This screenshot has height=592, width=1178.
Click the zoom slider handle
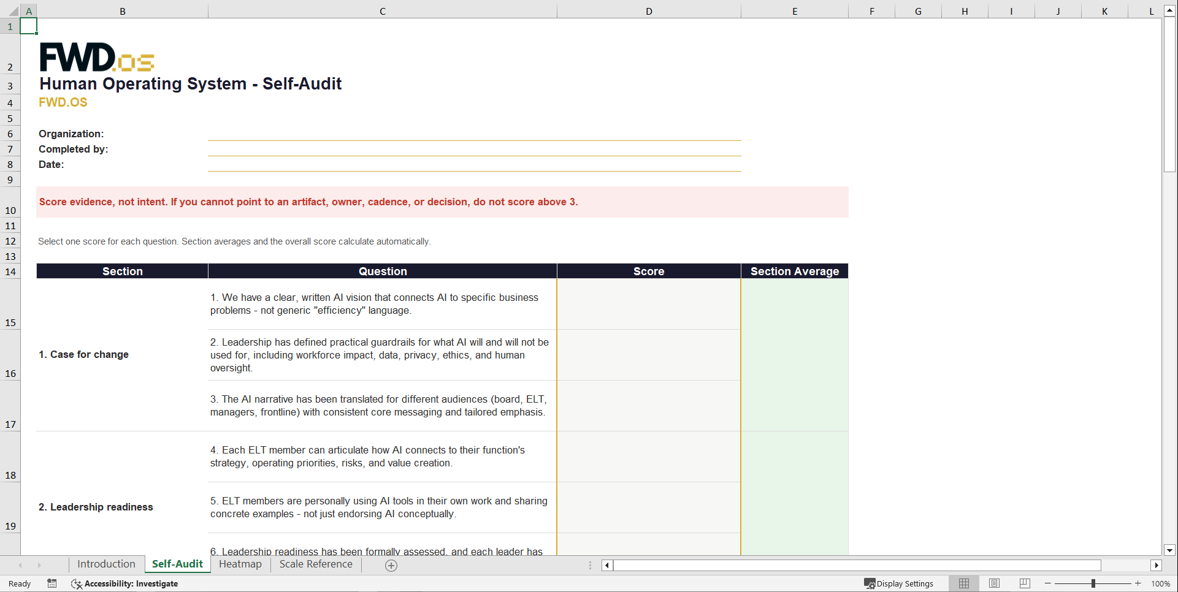1093,583
